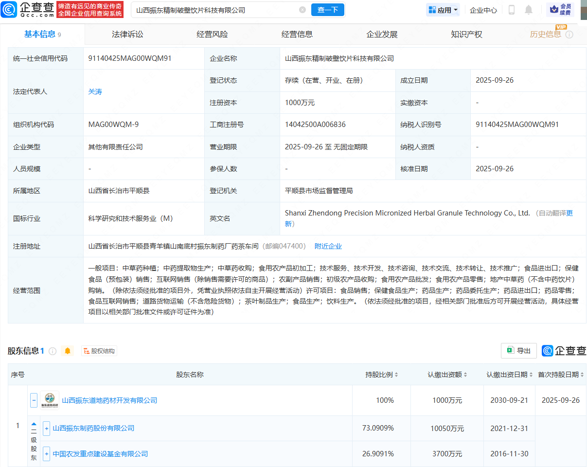This screenshot has width=587, height=467.
Task: Expand 中国农发重点建设基金有限公司 with plus icon
Action: (x=46, y=453)
